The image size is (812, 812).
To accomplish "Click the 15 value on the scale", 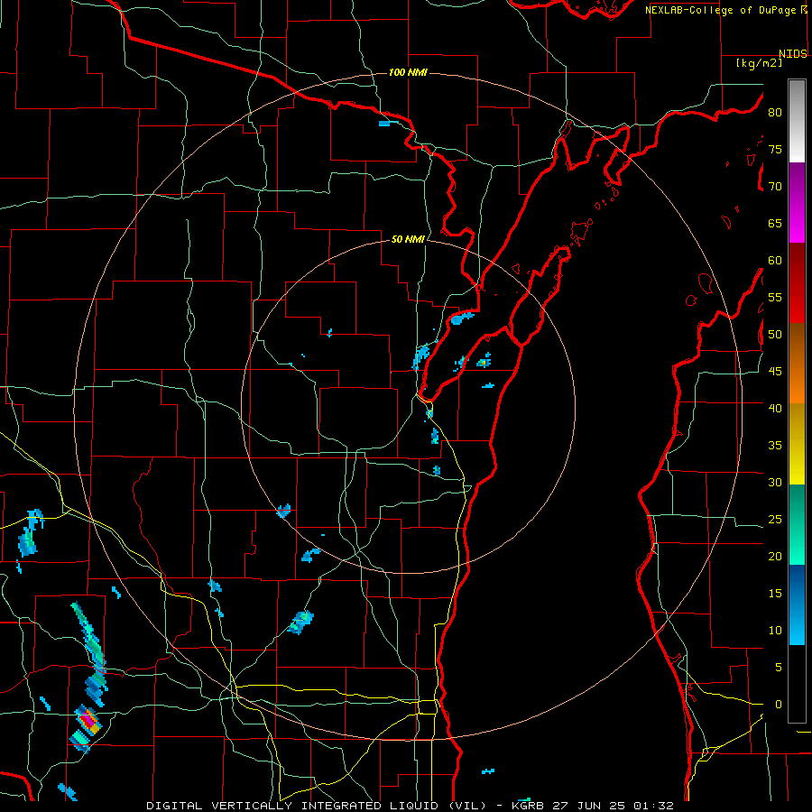I will 775,594.
